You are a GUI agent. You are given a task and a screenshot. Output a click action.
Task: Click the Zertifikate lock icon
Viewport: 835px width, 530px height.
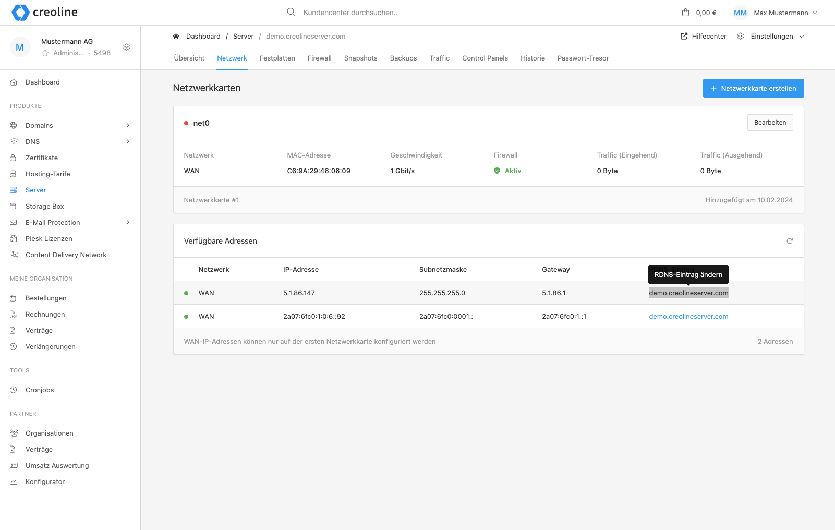(x=13, y=158)
